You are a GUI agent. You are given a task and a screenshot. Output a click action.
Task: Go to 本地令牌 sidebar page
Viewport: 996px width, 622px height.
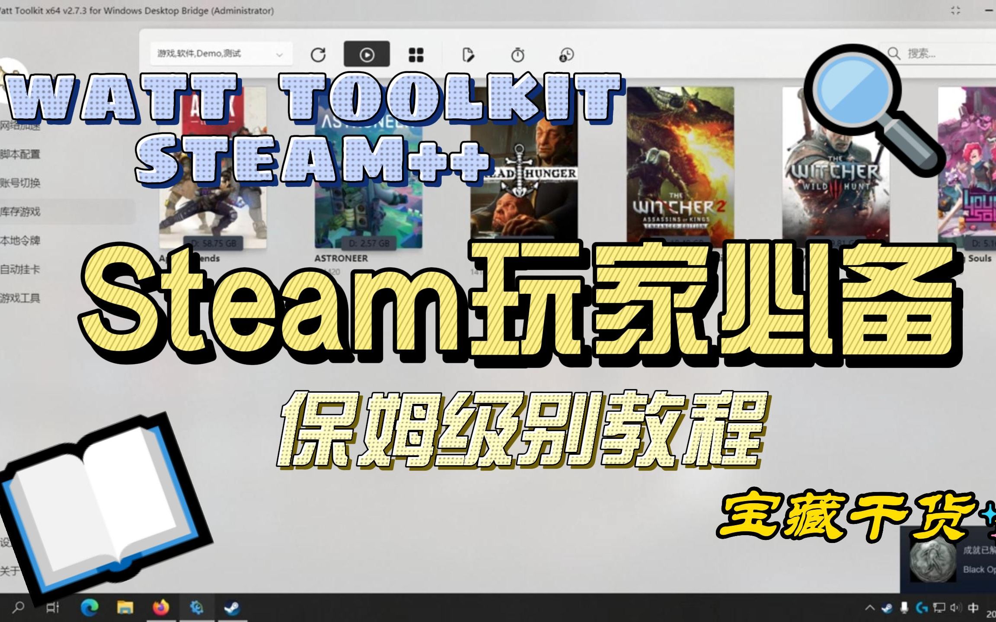[x=21, y=241]
